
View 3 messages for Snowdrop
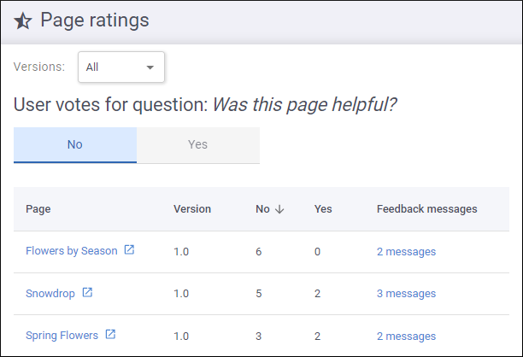point(406,293)
